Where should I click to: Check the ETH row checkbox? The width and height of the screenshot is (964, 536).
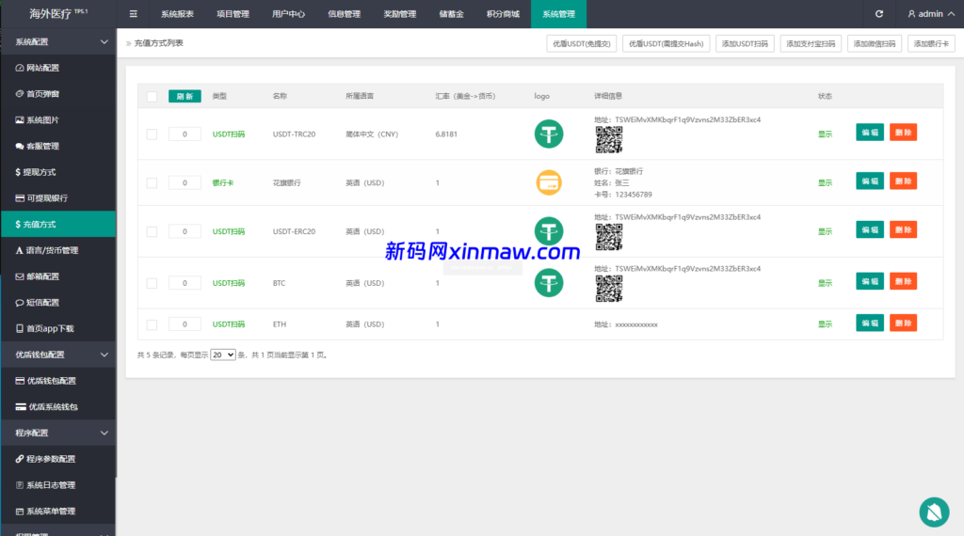pyautogui.click(x=152, y=324)
